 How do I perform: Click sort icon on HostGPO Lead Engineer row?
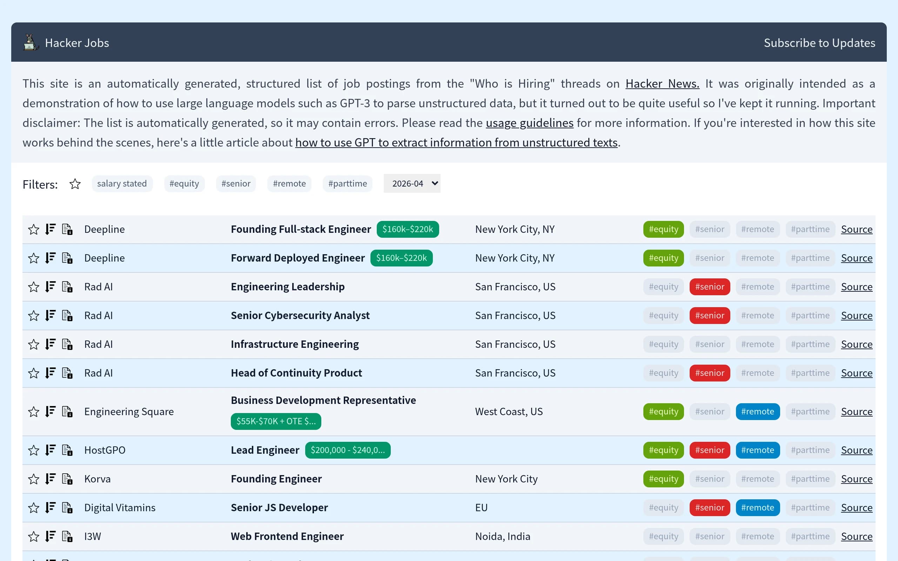click(x=51, y=450)
